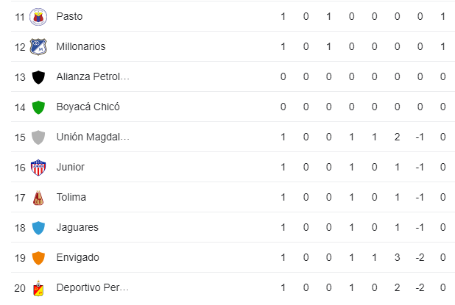This screenshot has width=455, height=305.
Task: Click the Junior team name
Action: point(70,167)
